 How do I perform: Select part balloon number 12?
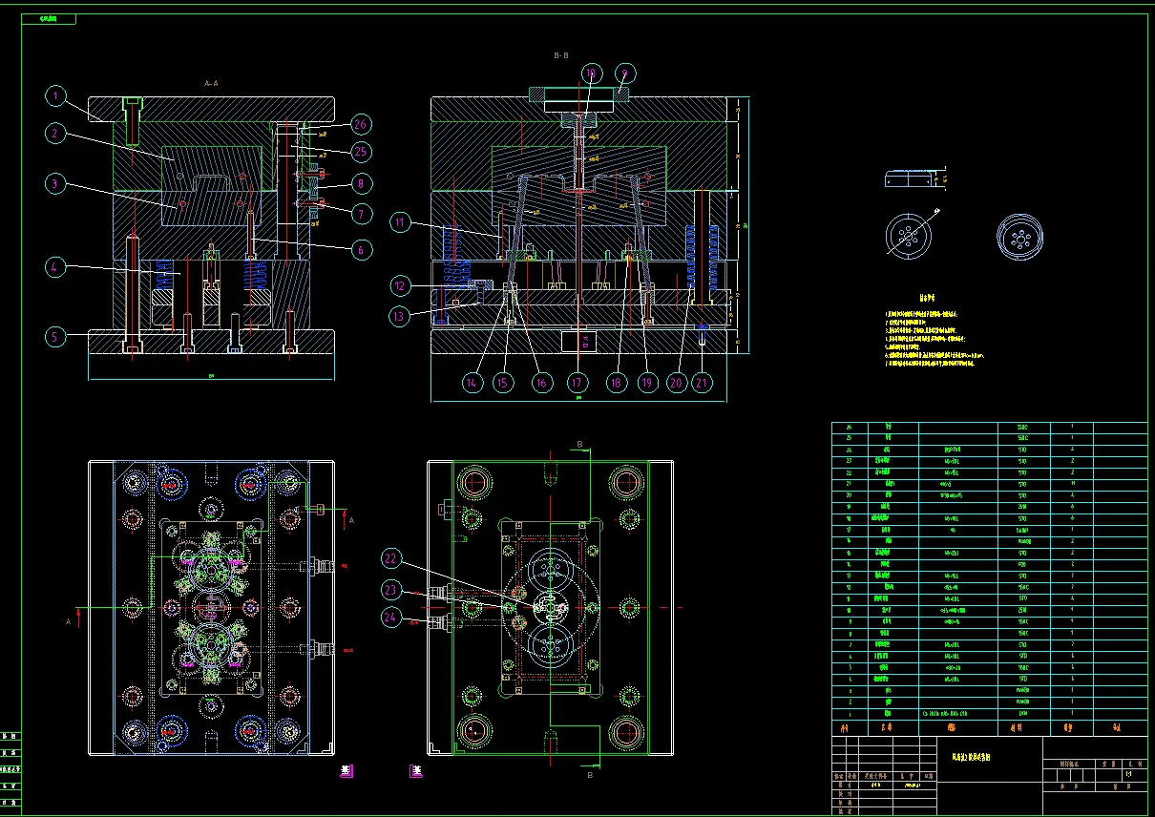[401, 285]
